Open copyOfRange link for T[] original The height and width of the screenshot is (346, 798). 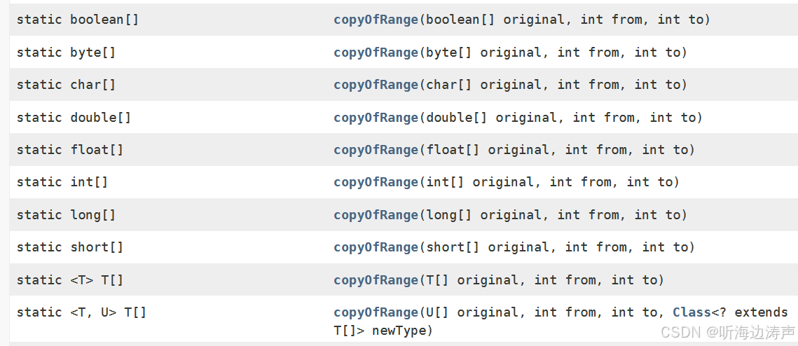point(376,280)
